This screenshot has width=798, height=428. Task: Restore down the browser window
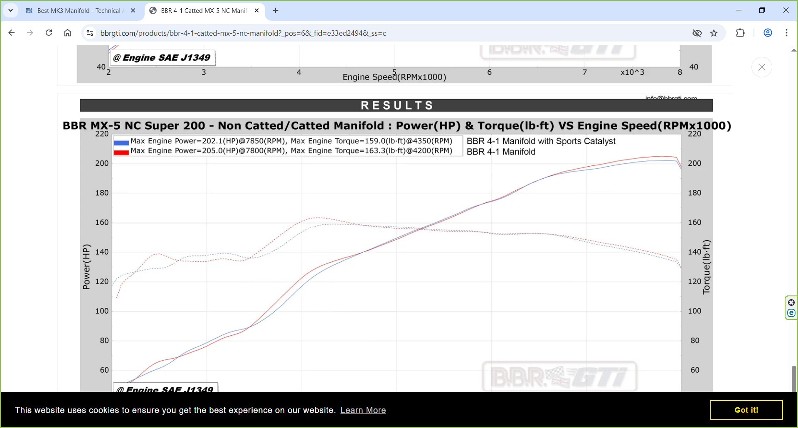[x=762, y=10]
